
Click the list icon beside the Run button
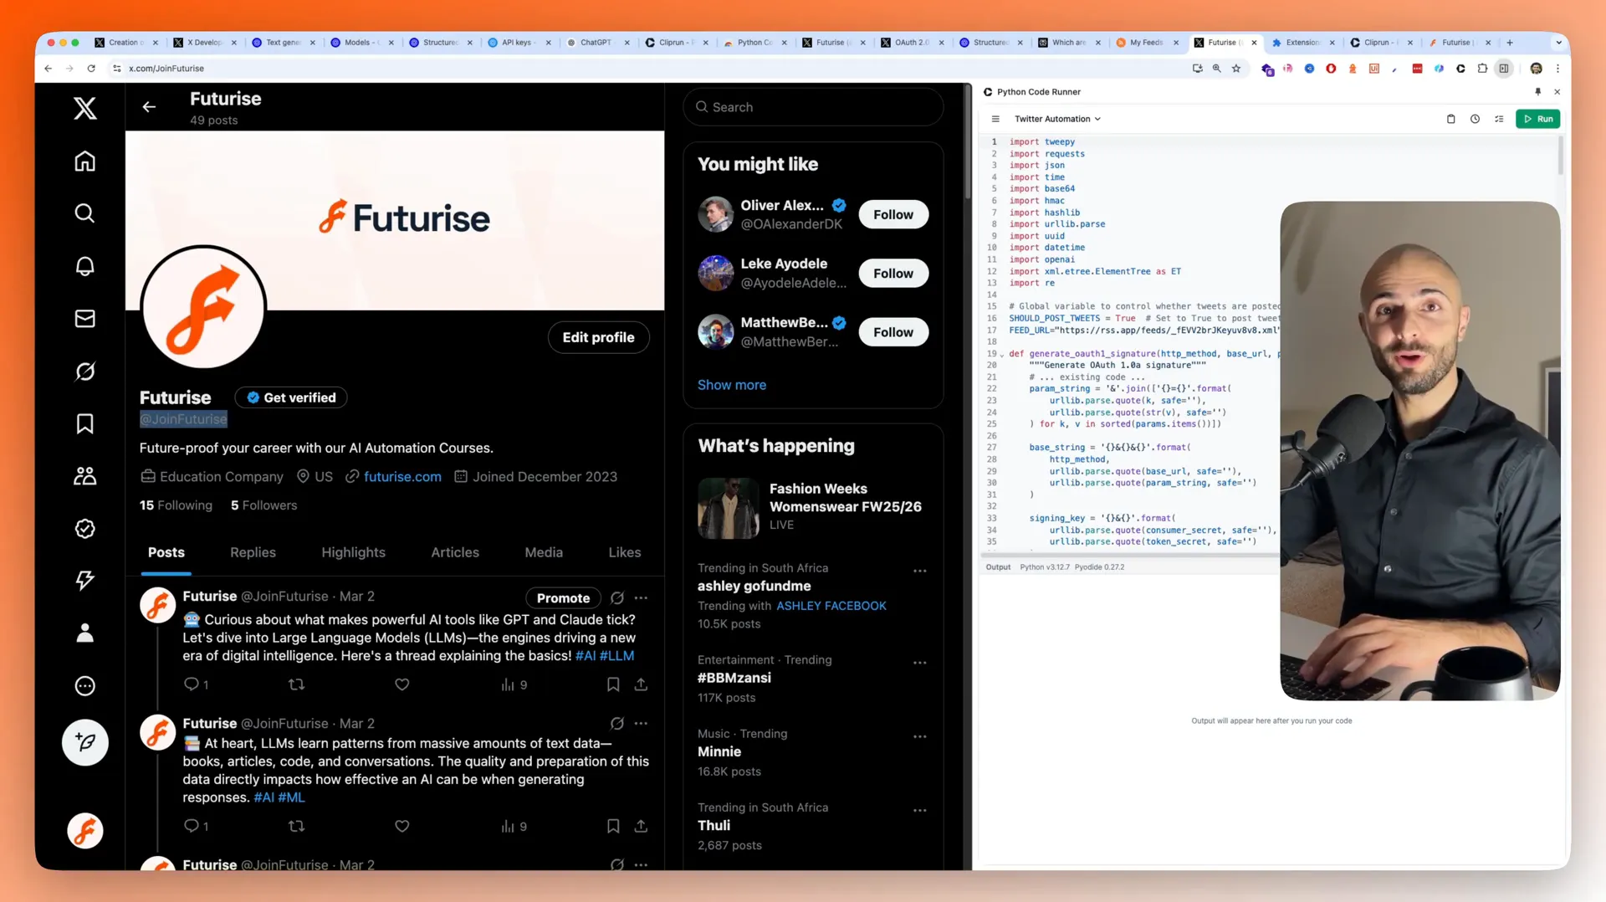1499,119
